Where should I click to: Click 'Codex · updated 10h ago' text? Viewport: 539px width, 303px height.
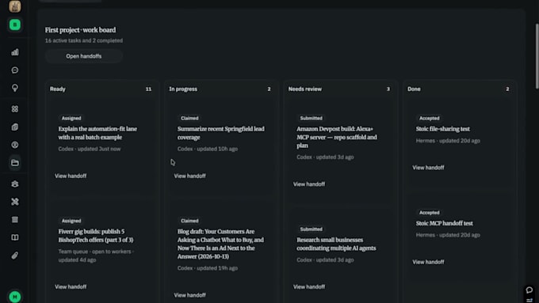(208, 149)
